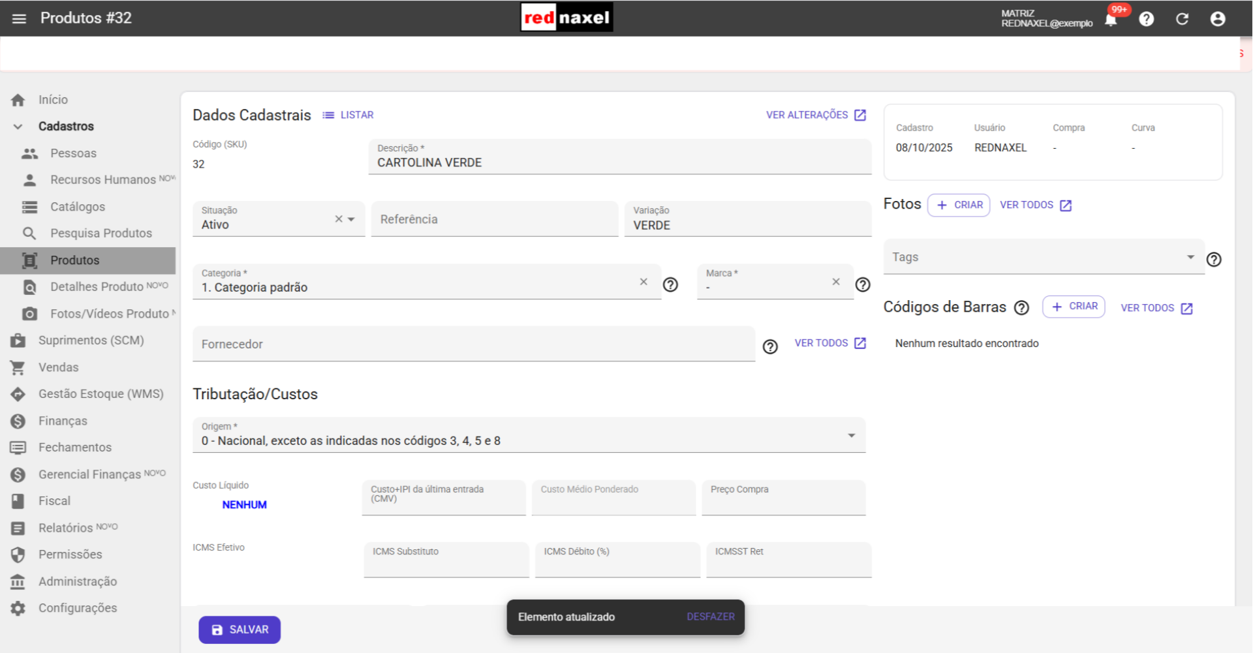Click help icon beside Tags field

pos(1214,259)
